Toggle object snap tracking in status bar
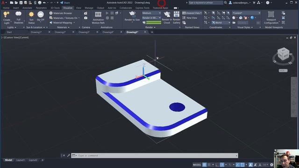Screen dimensions: 299x168 [238, 165]
